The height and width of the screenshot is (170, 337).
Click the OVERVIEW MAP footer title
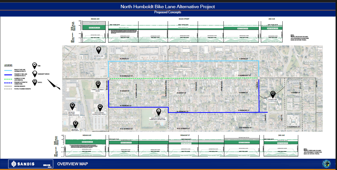[72, 164]
